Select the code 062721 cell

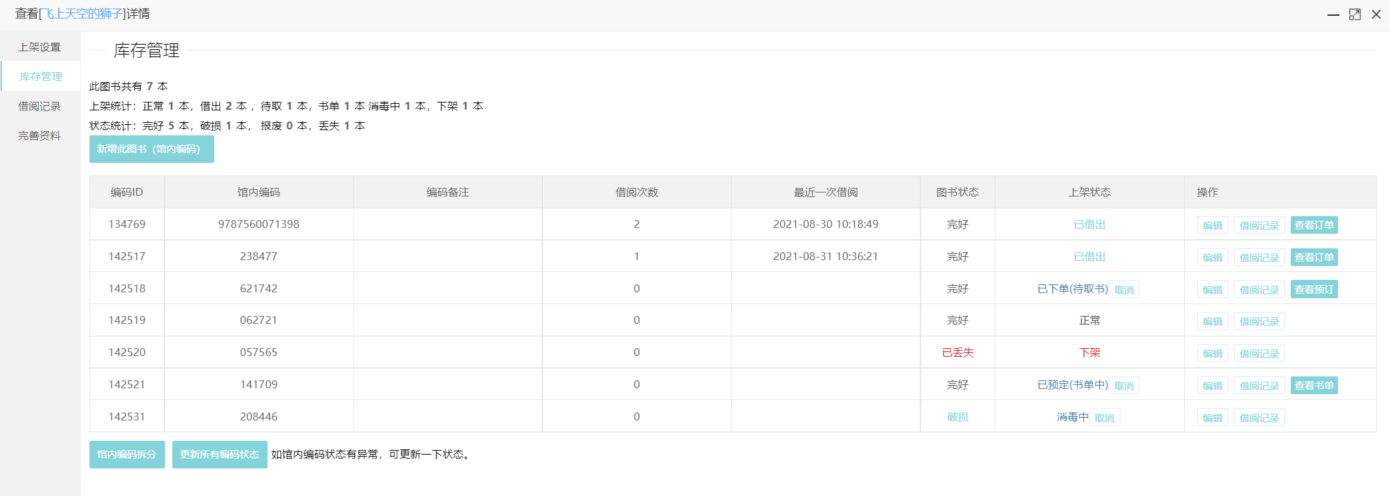coord(258,321)
